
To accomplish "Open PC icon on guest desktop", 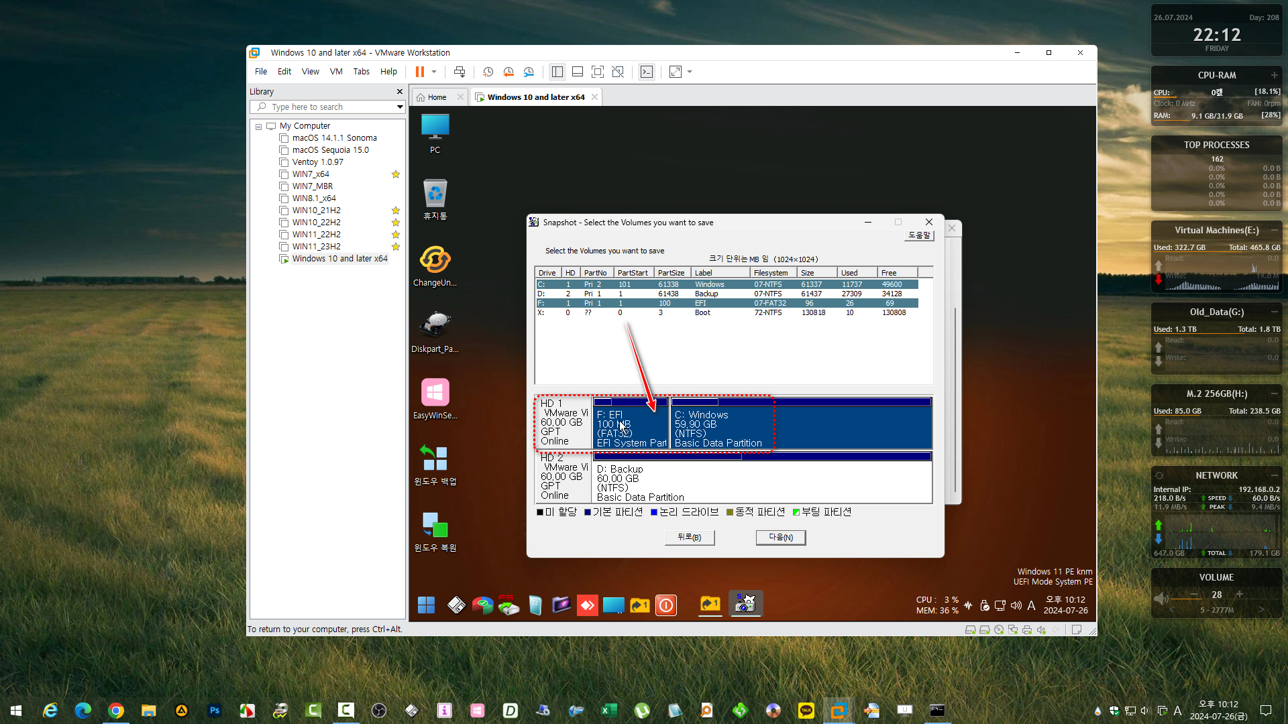I will (x=435, y=133).
